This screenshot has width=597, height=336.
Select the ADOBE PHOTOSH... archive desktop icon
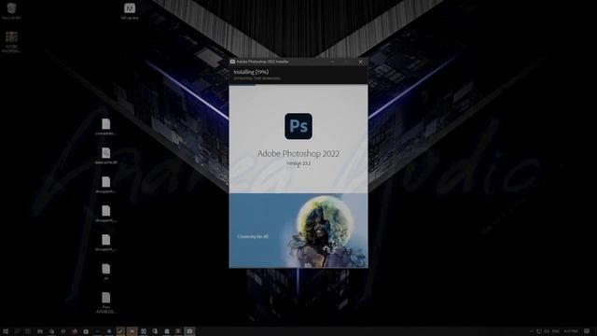[x=11, y=42]
